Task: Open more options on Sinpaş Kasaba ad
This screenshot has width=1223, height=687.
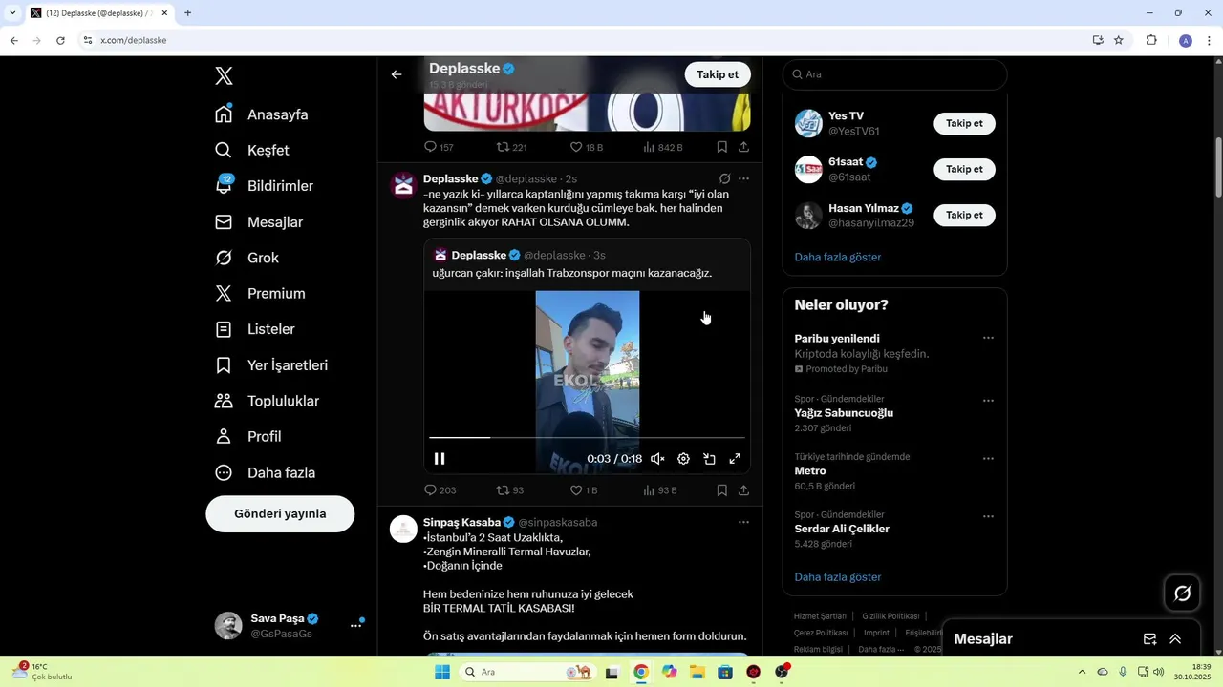Action: (743, 522)
